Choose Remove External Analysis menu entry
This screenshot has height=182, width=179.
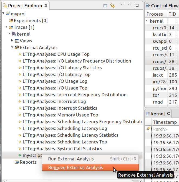[75, 167]
